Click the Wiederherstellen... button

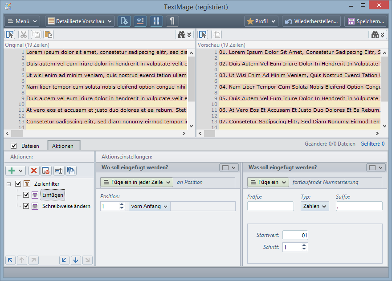[312, 21]
